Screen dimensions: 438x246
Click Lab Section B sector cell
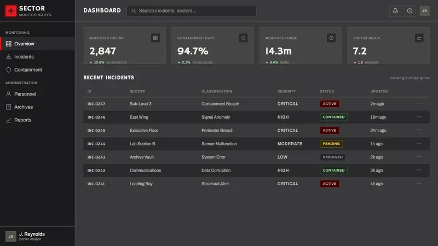[142, 144]
